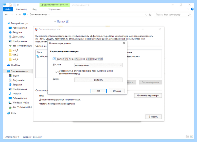Open Рабочий стол under This PC
This screenshot has height=142, width=197.
coord(20,98)
